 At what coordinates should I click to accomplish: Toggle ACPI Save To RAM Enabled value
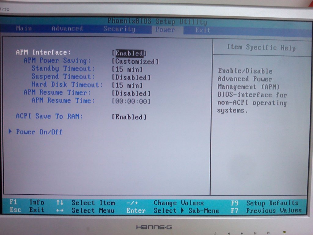(x=129, y=117)
